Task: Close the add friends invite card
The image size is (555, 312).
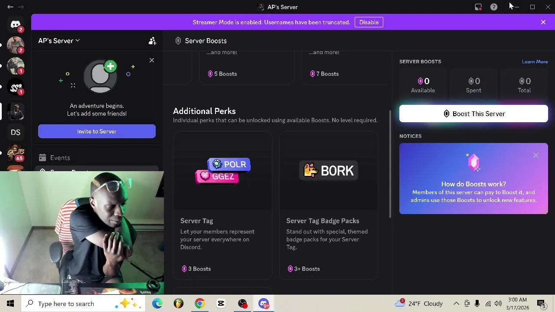Action: click(152, 60)
